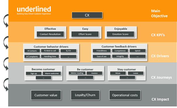
Task: Choose the Competence driver box
Action: tap(120, 51)
